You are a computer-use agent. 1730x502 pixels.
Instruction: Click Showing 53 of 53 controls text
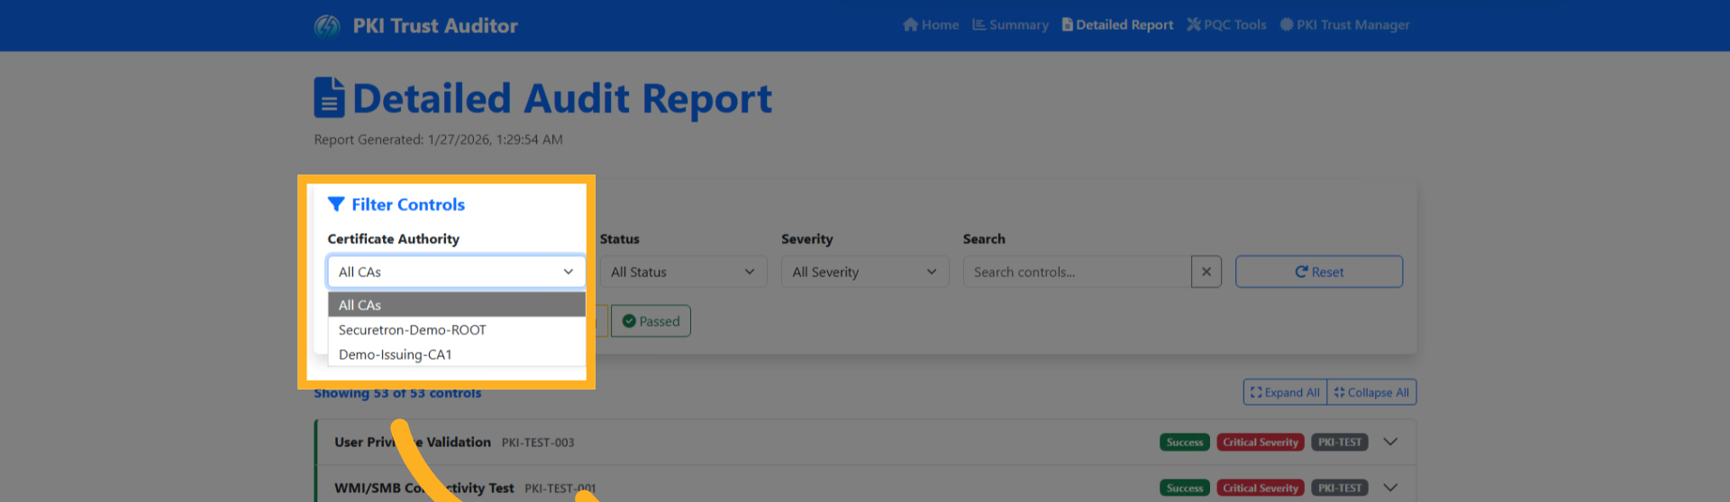coord(397,393)
